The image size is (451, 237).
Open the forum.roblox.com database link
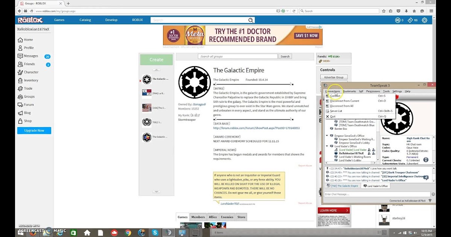[x=256, y=128]
